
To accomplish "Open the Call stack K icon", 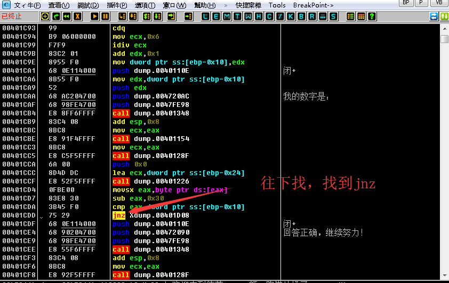I will pyautogui.click(x=291, y=16).
